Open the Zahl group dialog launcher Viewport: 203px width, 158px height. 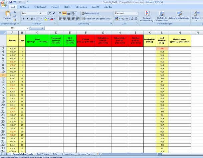coord(137,24)
